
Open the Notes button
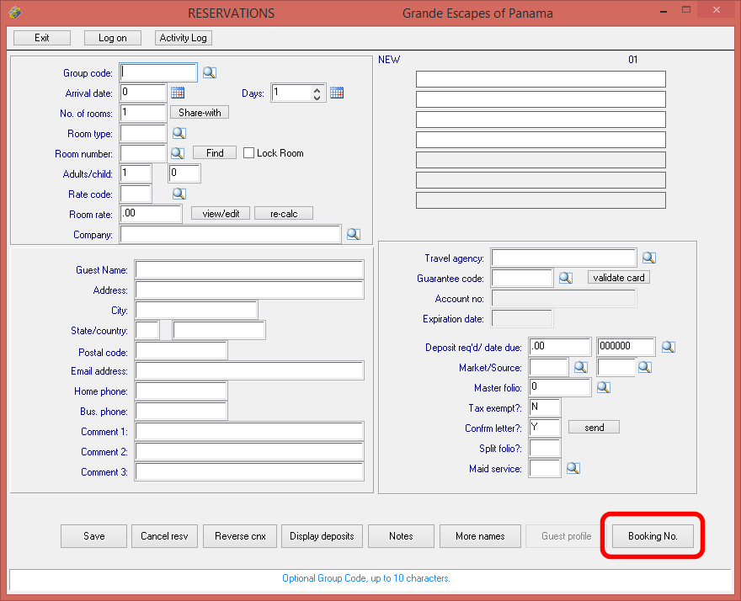click(401, 536)
